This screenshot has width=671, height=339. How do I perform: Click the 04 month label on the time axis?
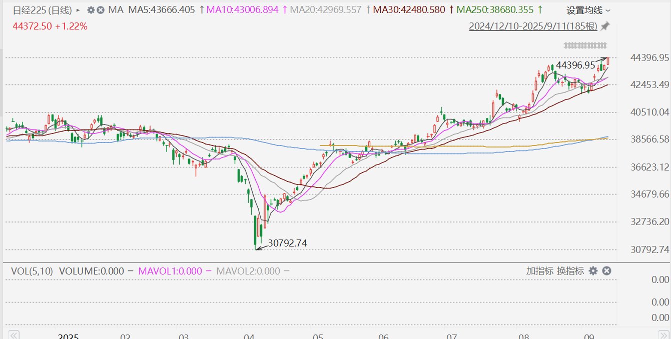click(x=249, y=336)
